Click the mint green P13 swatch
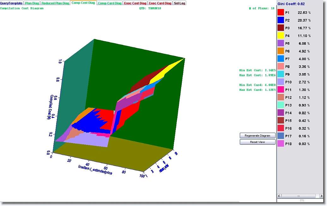The image size is (327, 206). (x=281, y=105)
